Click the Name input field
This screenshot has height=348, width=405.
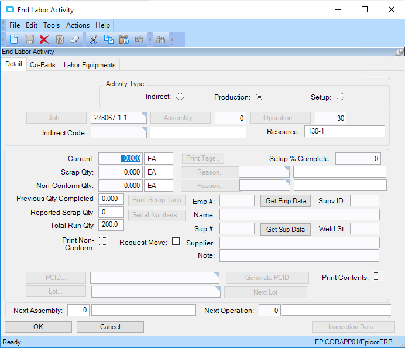[300, 215]
